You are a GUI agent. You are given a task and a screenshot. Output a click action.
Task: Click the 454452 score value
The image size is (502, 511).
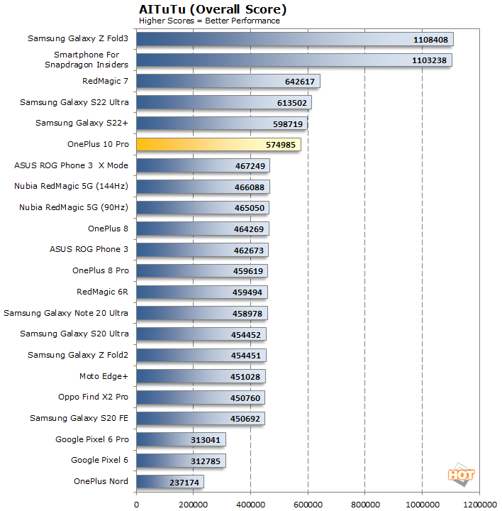click(246, 335)
